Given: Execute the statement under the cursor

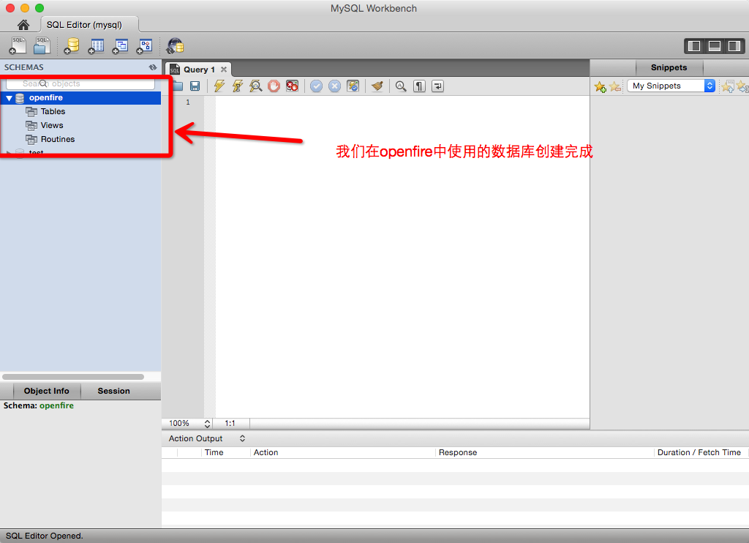Looking at the screenshot, I should [x=238, y=86].
